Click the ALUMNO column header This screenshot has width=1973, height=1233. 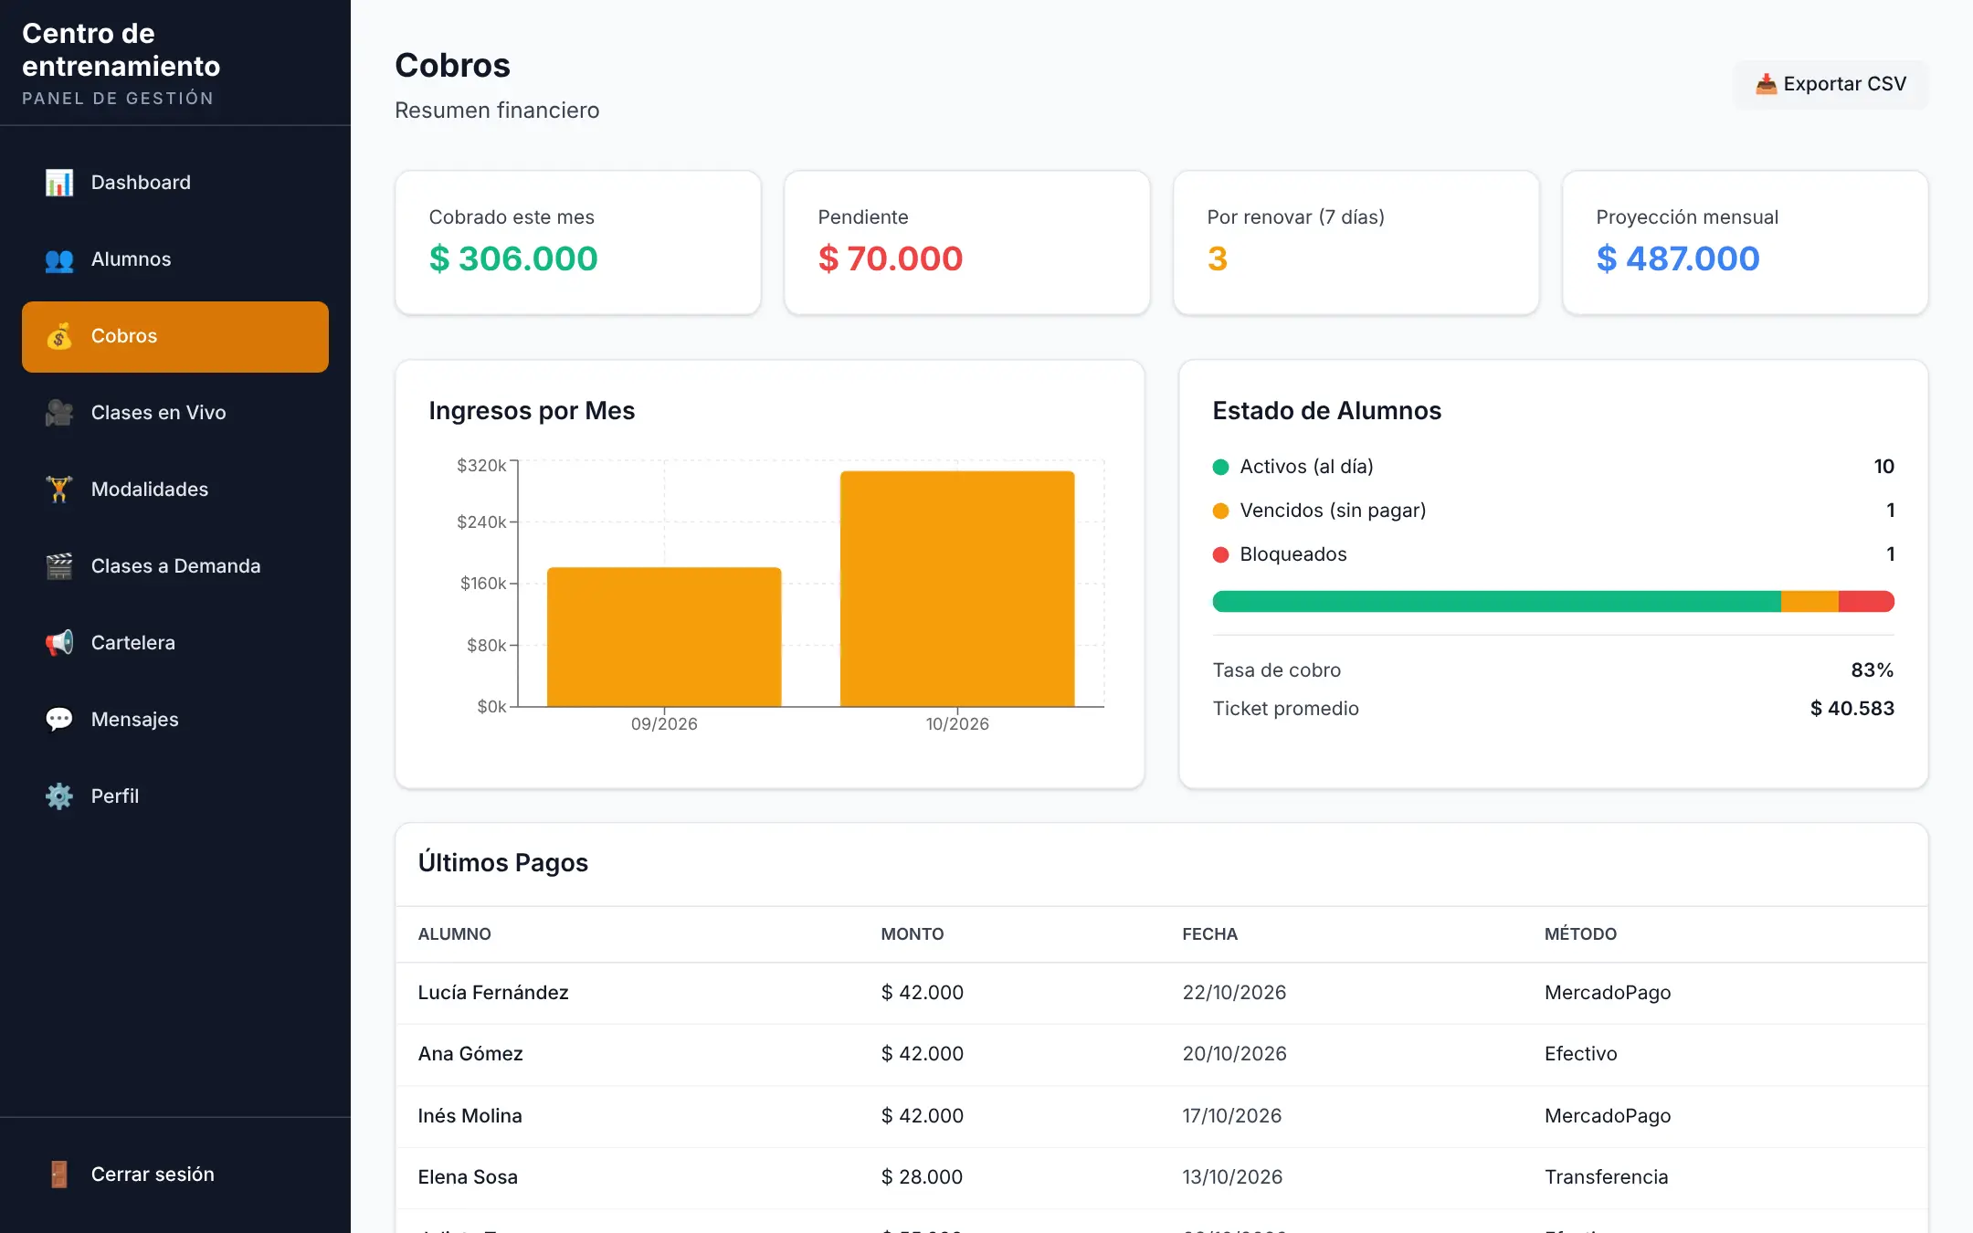tap(454, 934)
